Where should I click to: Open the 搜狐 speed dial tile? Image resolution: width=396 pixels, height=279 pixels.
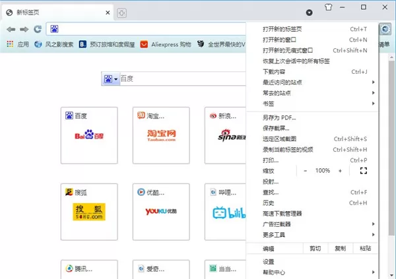[89, 212]
